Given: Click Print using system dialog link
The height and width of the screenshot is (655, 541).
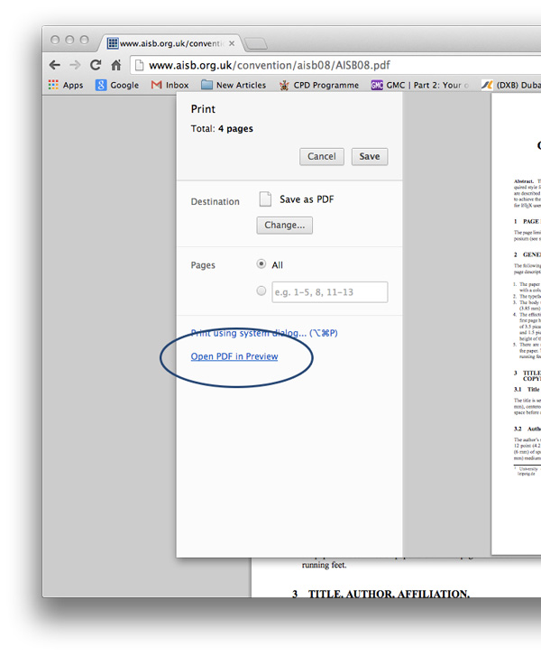Looking at the screenshot, I should (264, 333).
